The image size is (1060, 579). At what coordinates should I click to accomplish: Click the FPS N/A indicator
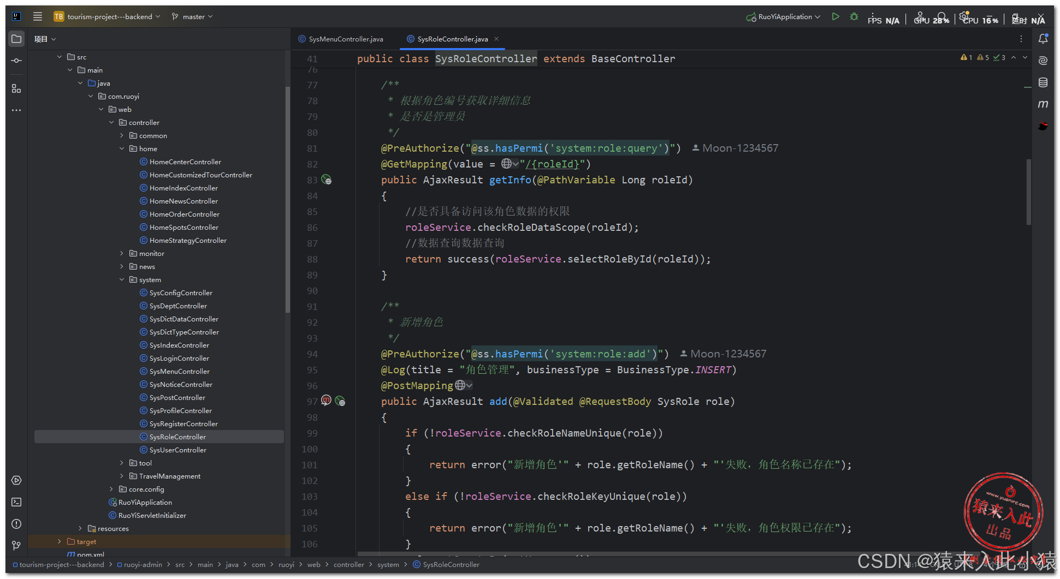coord(883,20)
